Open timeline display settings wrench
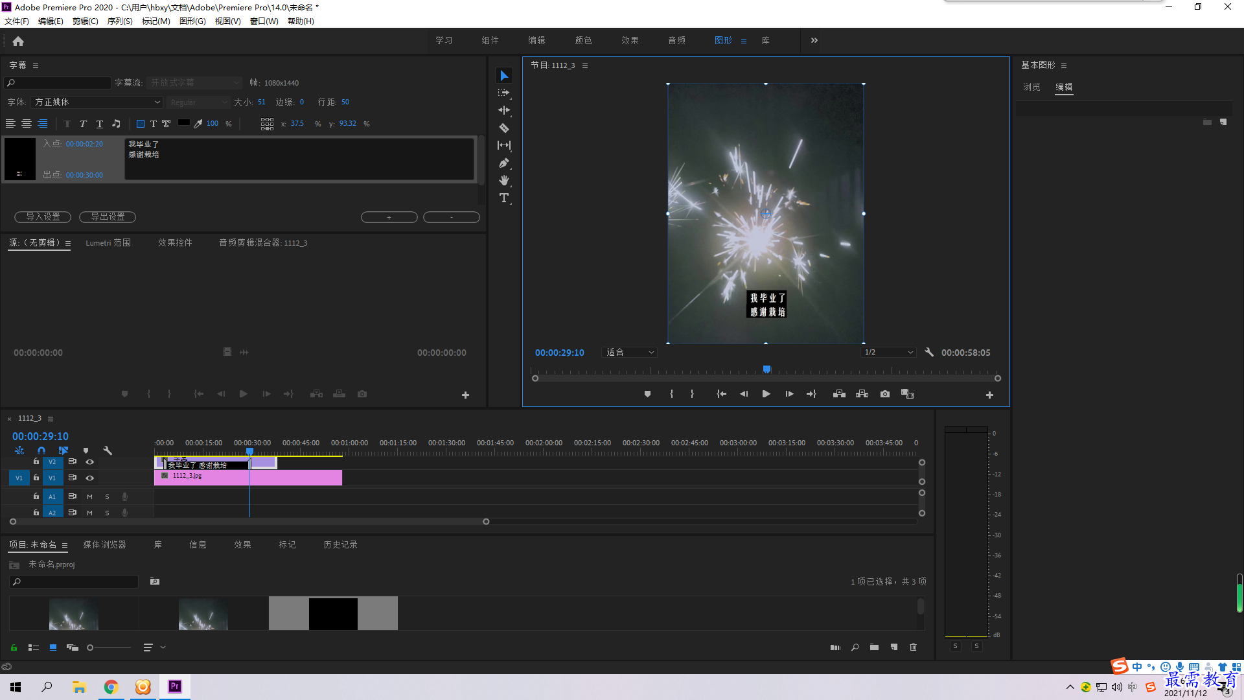 (108, 450)
